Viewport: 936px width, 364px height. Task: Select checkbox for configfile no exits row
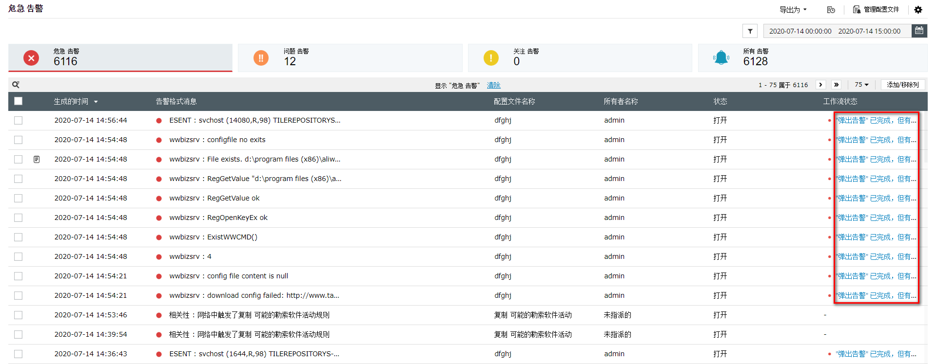click(19, 140)
